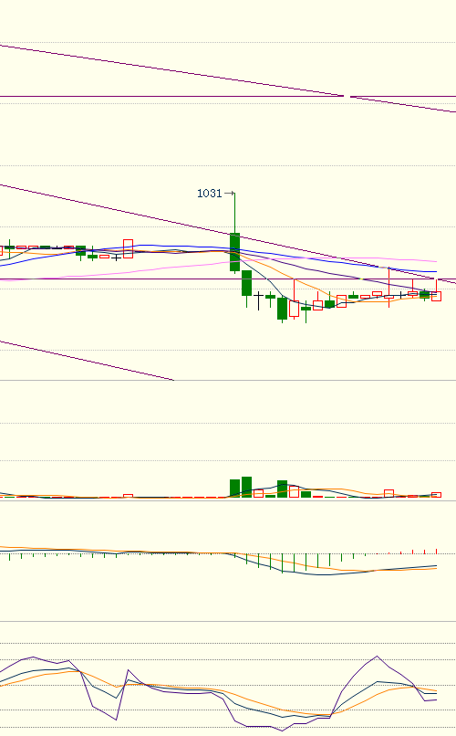Select the tall red hollow candle left of the drop

128,248
